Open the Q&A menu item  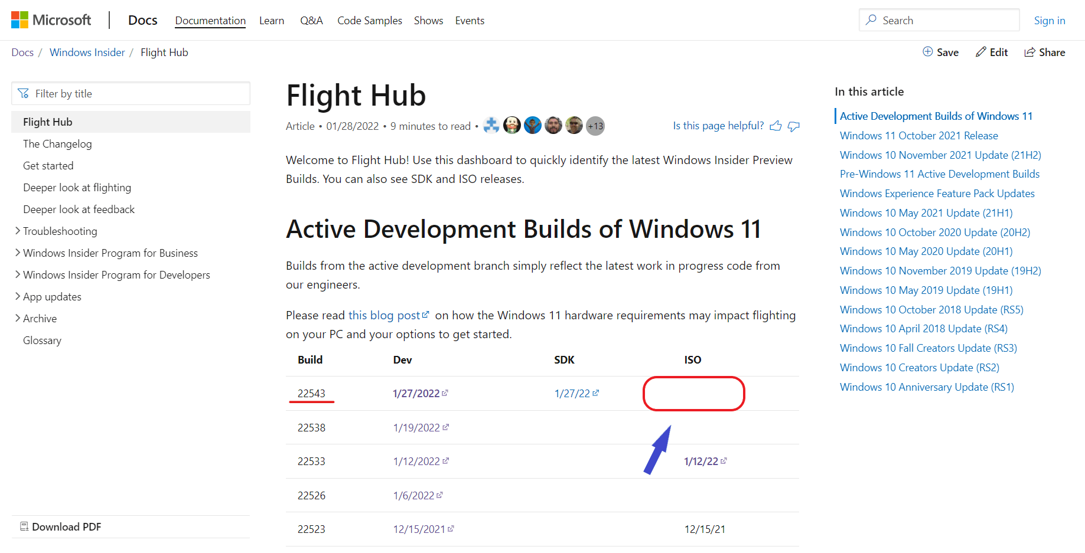[x=311, y=21]
